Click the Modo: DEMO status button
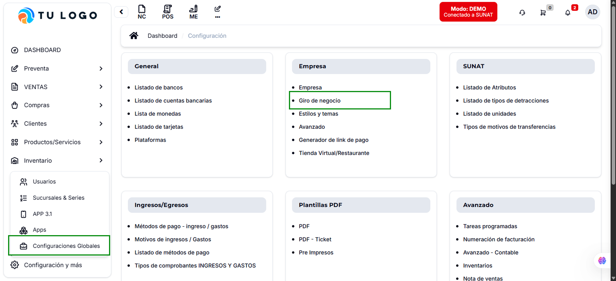Screen dimensions: 616x281 point(468,12)
